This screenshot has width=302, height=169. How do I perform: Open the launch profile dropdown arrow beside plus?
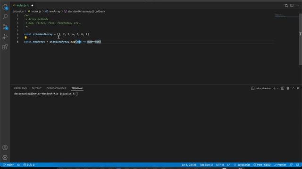click(x=277, y=88)
